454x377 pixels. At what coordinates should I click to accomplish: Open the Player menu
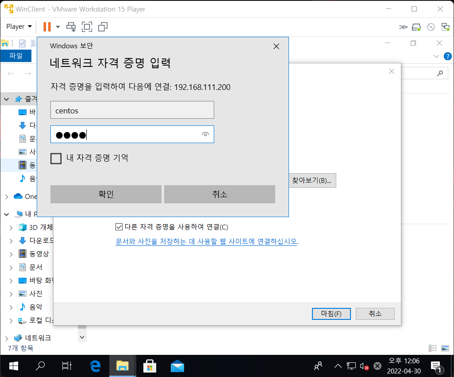tap(19, 27)
